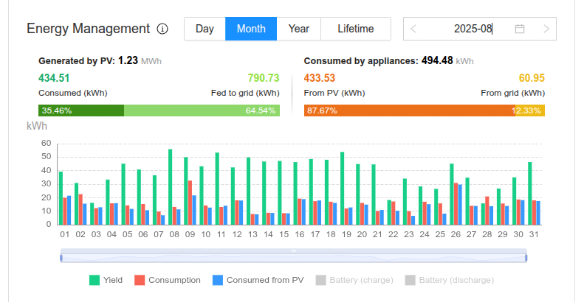Image resolution: width=584 pixels, height=302 pixels.
Task: Go to previous month with left arrow
Action: tap(413, 29)
